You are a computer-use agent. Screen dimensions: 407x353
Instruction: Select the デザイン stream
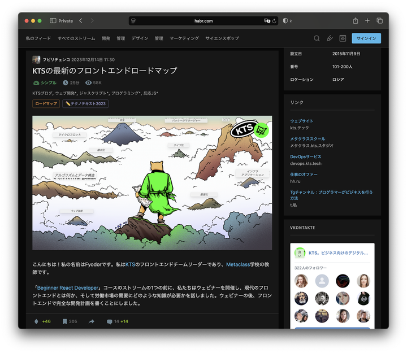(x=140, y=38)
